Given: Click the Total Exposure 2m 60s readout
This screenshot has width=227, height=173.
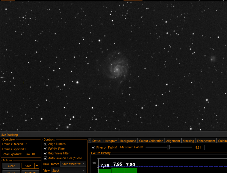Looking at the screenshot, I should pyautogui.click(x=19, y=154).
